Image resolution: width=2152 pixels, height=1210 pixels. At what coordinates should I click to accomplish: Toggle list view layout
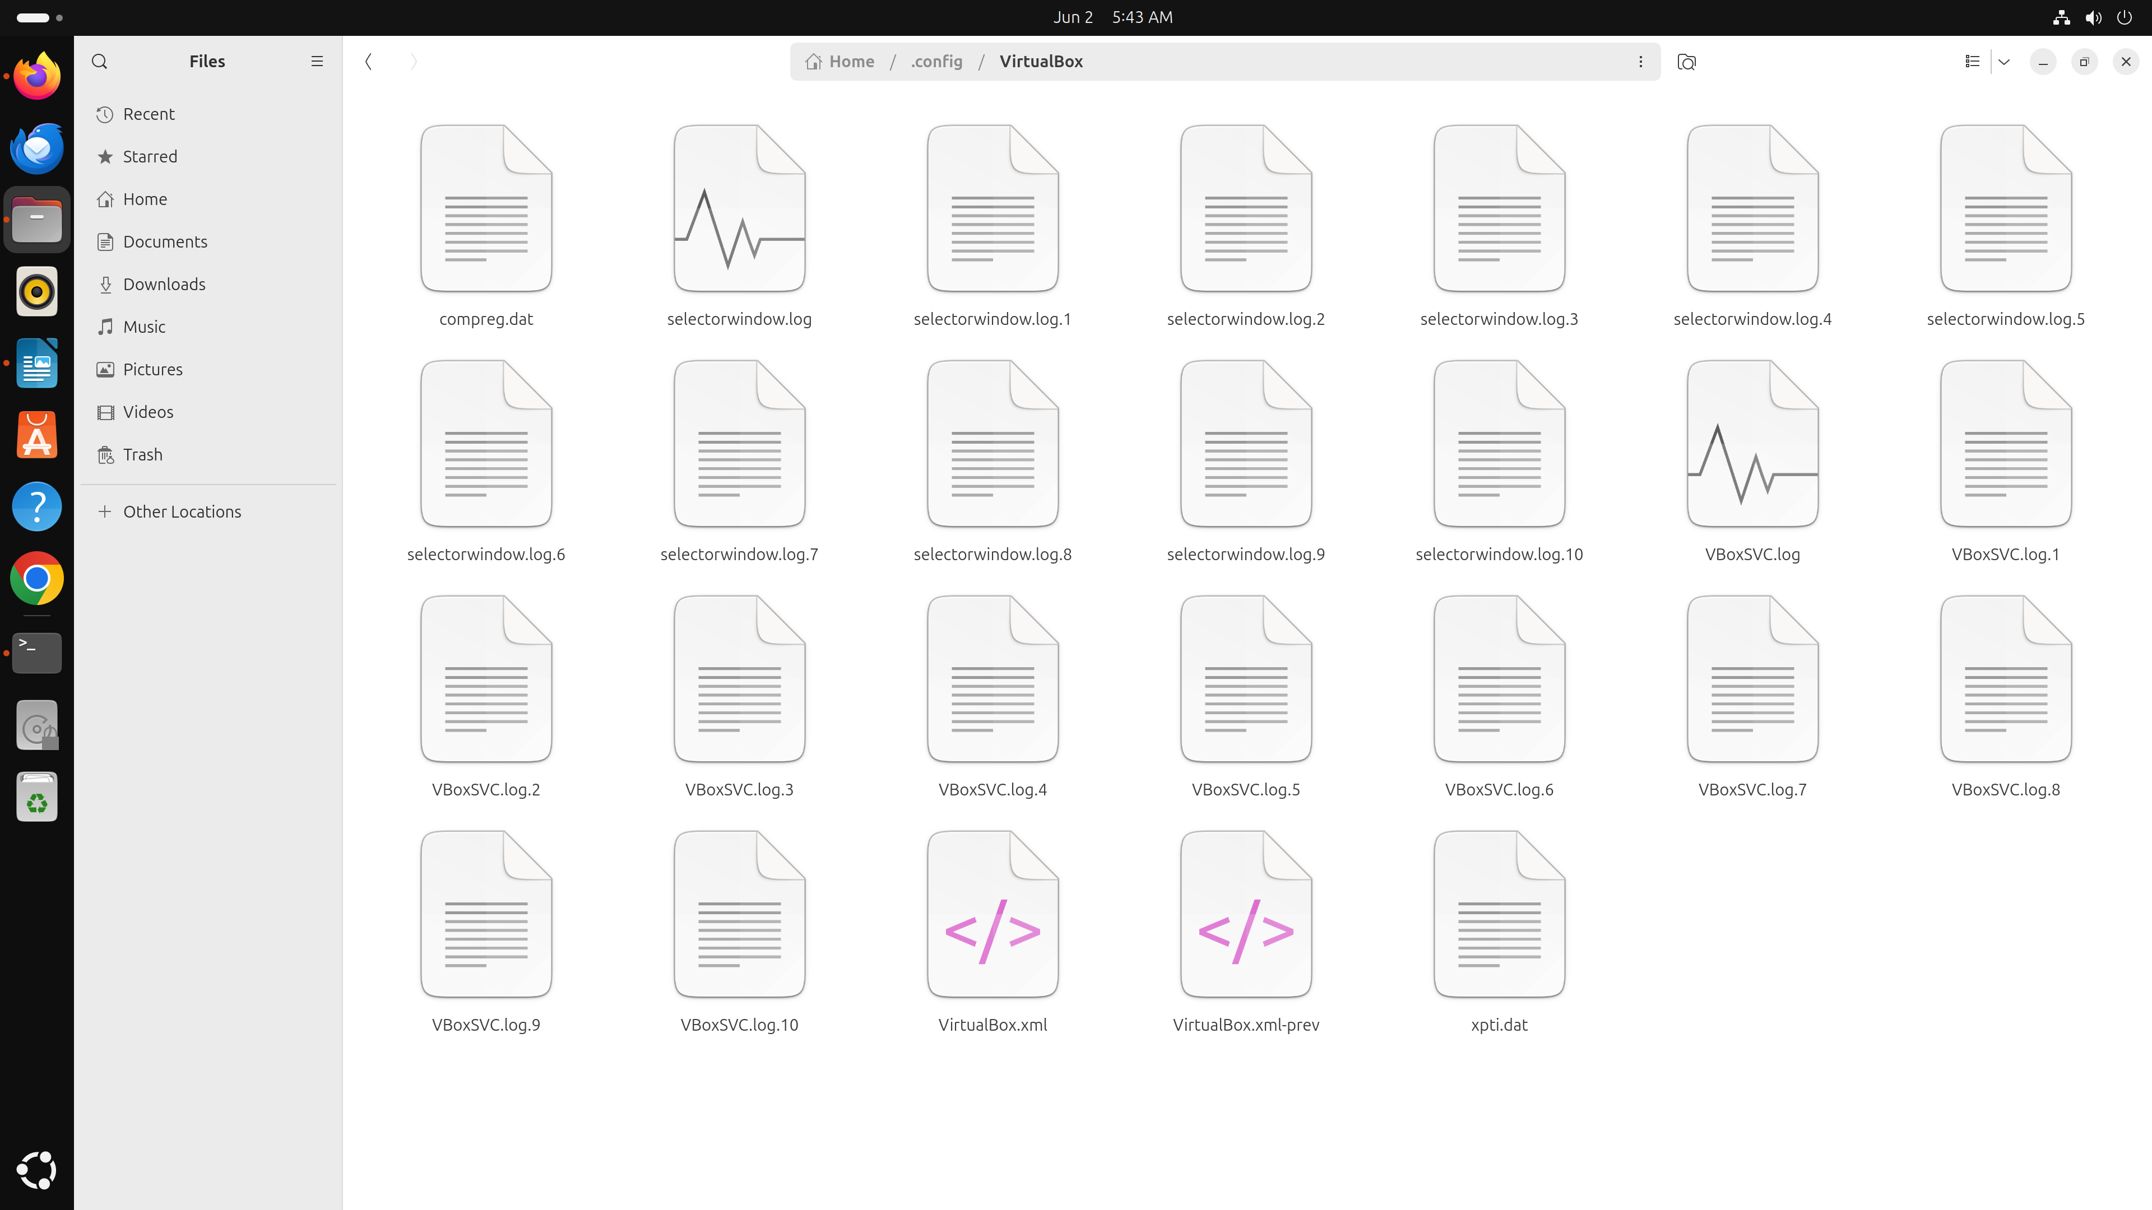tap(1972, 61)
